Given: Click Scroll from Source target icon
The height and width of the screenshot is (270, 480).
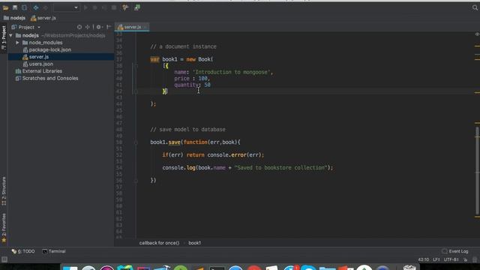Looking at the screenshot, I should pyautogui.click(x=79, y=27).
